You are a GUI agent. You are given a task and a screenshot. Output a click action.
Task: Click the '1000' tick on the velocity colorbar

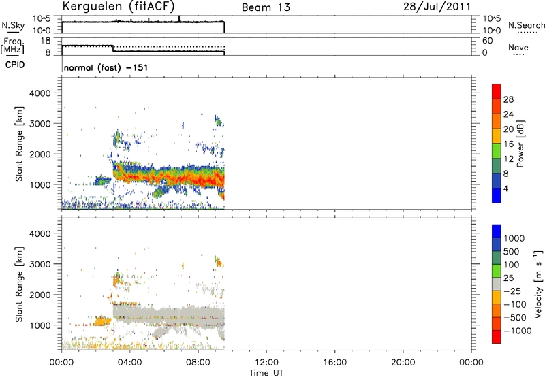[514, 238]
